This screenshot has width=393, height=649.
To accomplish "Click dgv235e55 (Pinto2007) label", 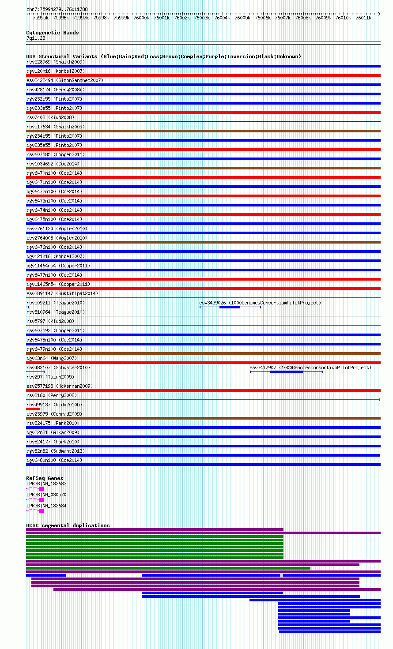I will (x=54, y=145).
